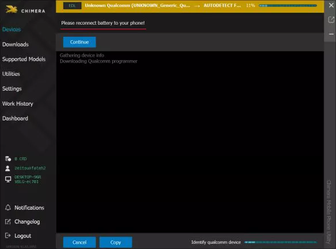Open Settings from the sidebar

click(x=12, y=89)
